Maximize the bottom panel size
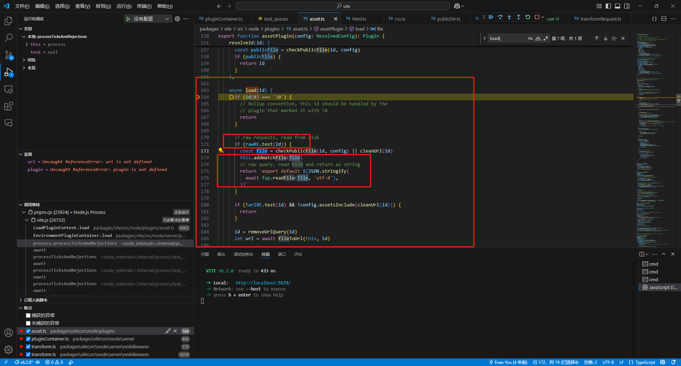Viewport: 681px width, 366px height. tap(664, 254)
